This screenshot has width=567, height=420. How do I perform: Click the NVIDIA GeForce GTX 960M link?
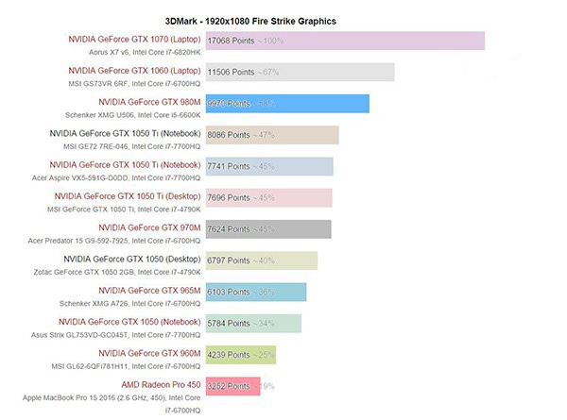(x=149, y=353)
